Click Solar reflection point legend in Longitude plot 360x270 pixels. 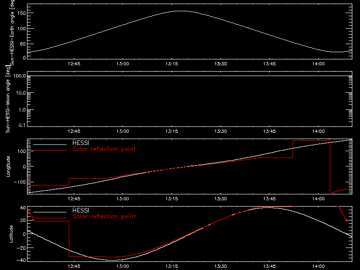(x=104, y=149)
